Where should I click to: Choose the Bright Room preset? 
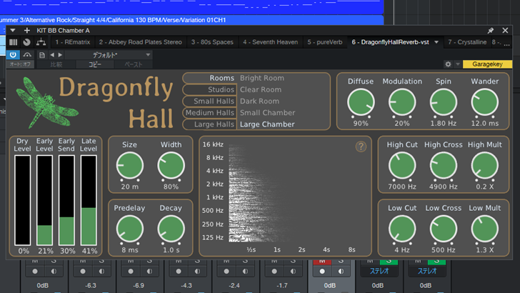click(x=262, y=78)
